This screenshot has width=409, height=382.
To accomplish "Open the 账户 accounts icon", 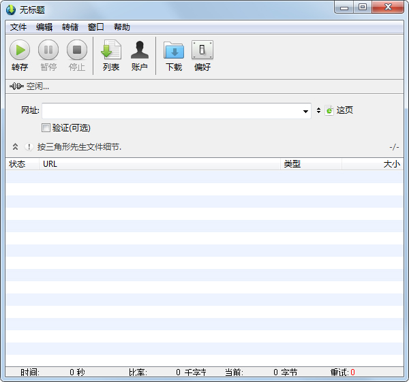I will tap(140, 50).
